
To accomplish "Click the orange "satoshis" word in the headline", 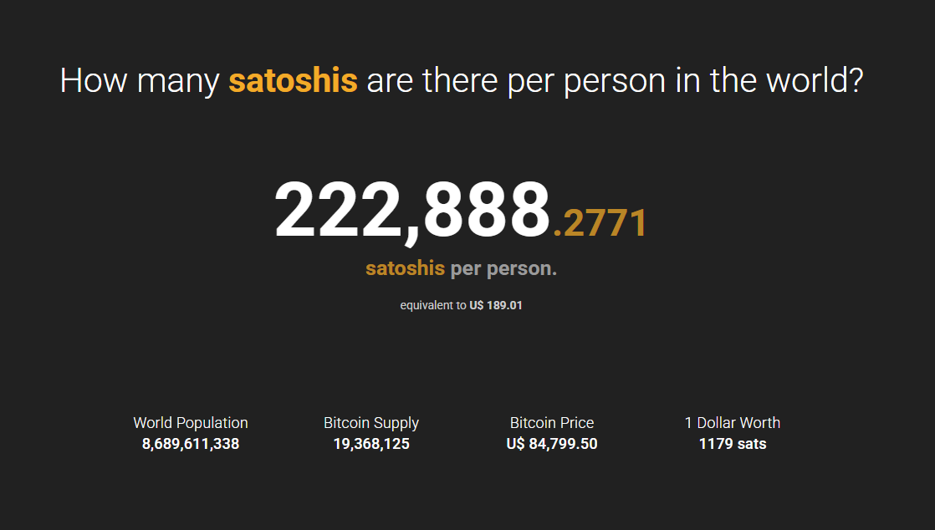I will coord(293,80).
